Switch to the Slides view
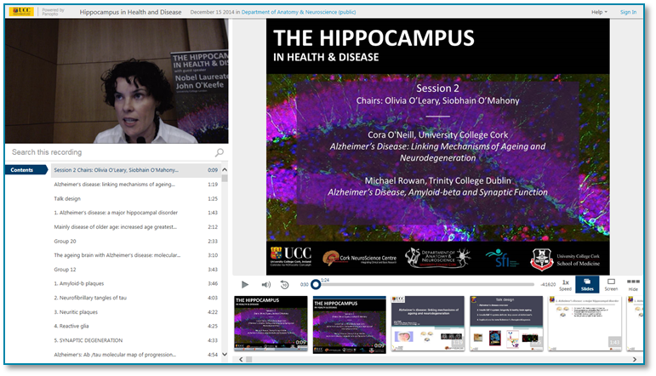Screen dimensions: 656x376 tap(587, 284)
